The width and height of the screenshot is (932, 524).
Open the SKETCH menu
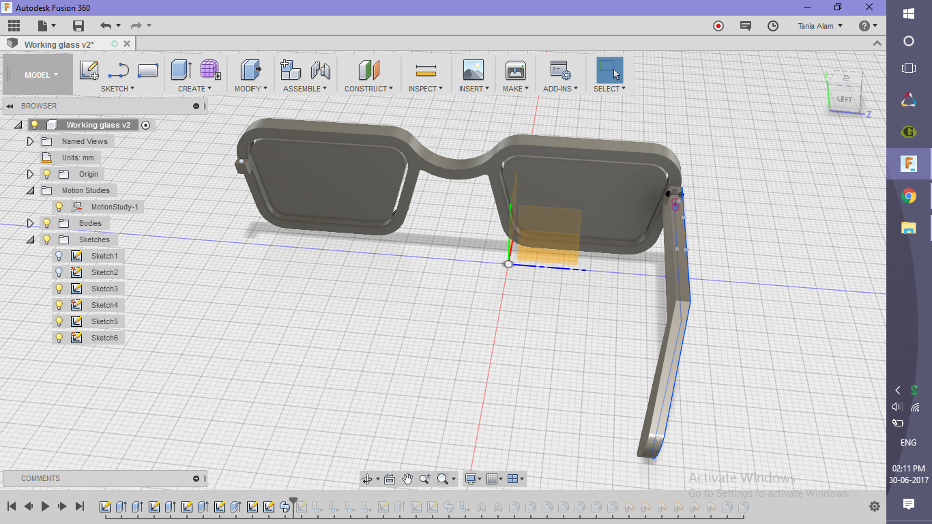117,89
